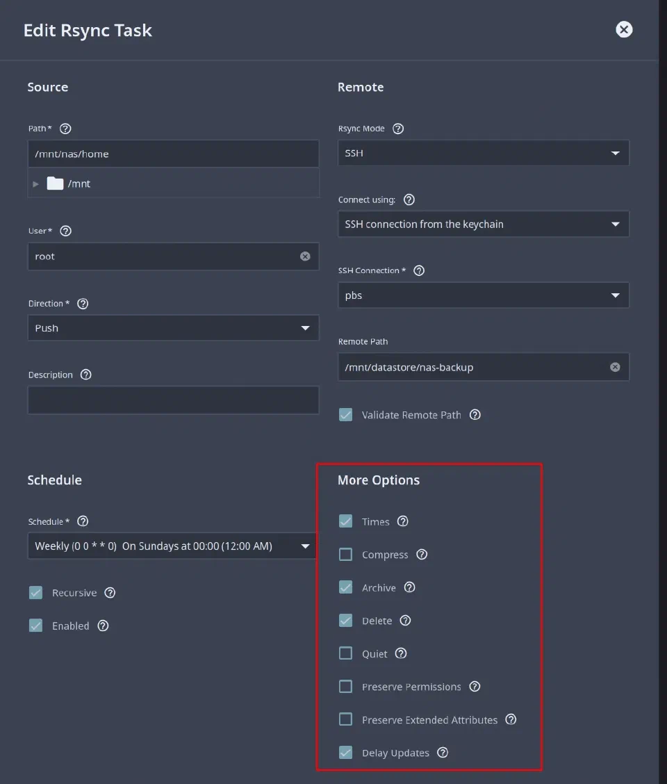This screenshot has height=784, width=667.
Task: Toggle the Recursive checkbox
Action: tap(35, 592)
